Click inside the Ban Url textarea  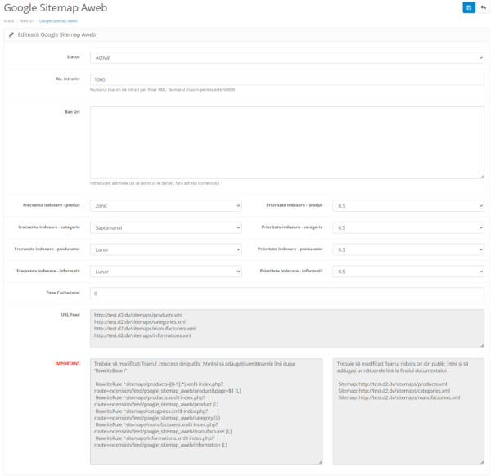point(287,142)
